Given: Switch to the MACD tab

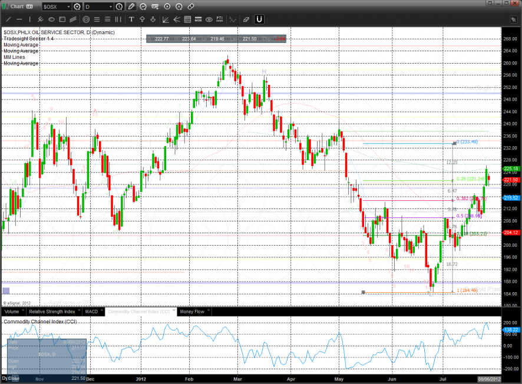Looking at the screenshot, I should tap(91, 311).
